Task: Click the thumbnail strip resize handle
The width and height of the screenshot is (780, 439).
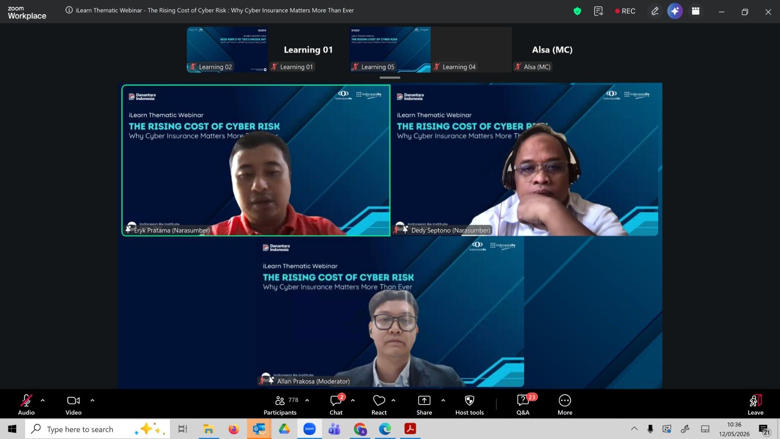Action: point(390,78)
